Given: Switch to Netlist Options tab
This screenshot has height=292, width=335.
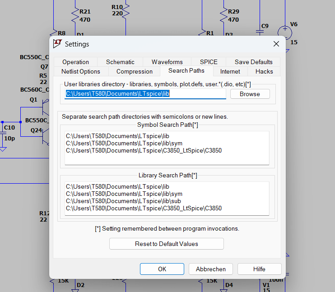Looking at the screenshot, I should 81,71.
